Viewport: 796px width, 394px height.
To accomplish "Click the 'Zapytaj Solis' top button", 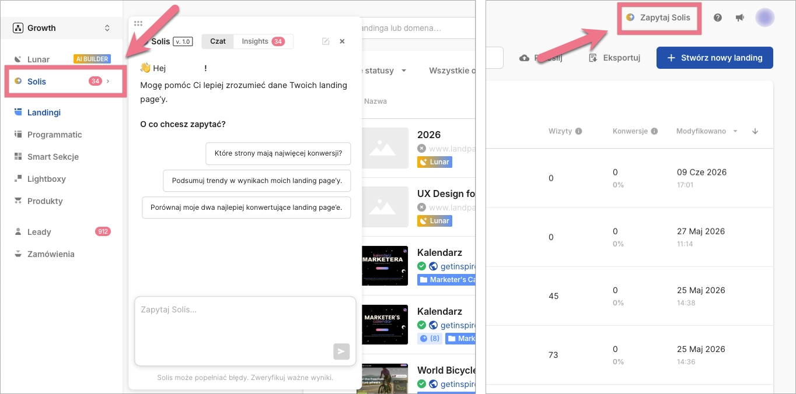I will [658, 17].
